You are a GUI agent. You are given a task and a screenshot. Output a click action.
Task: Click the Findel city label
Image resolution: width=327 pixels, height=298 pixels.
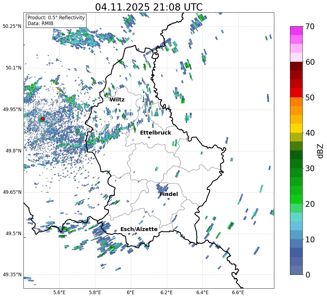tap(169, 194)
